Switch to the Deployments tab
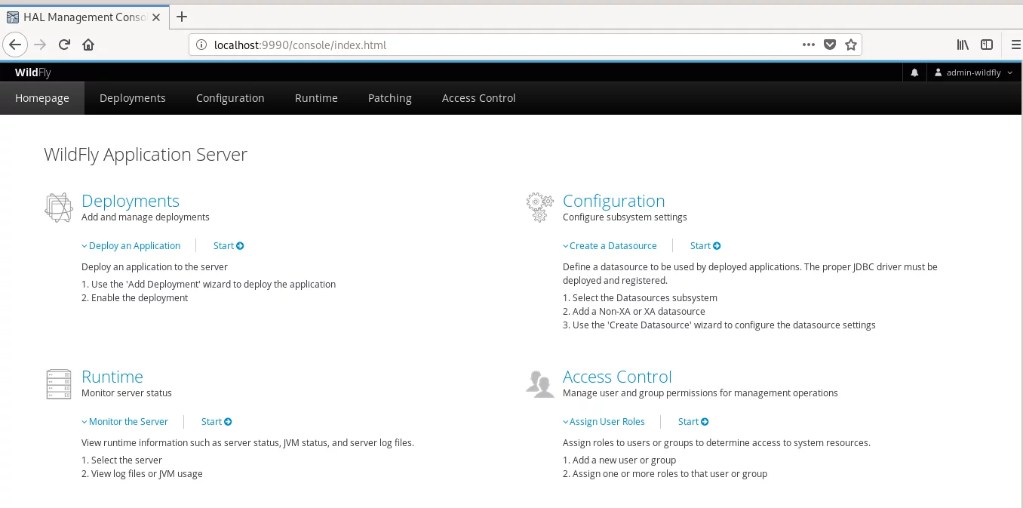 tap(133, 98)
